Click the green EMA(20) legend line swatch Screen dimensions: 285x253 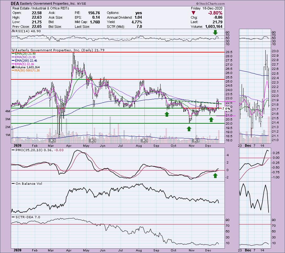(x=13, y=53)
